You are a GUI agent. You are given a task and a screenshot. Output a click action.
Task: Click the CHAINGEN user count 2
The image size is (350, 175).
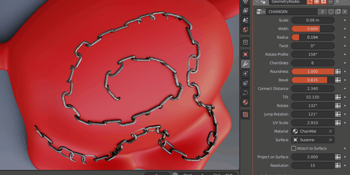(322, 12)
